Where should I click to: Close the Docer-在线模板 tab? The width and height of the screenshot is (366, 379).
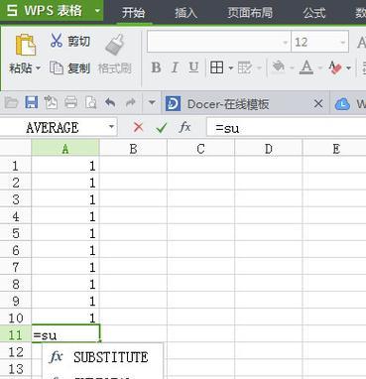coord(318,104)
